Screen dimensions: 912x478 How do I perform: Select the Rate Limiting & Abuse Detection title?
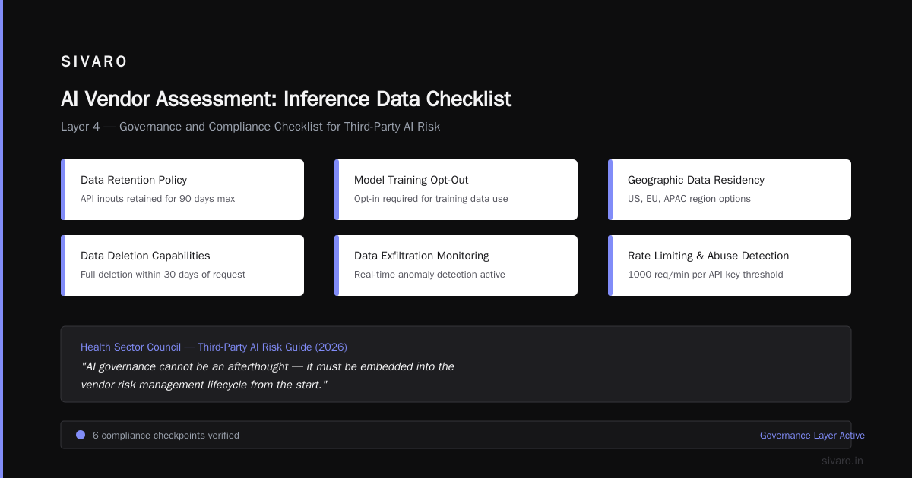[708, 256]
